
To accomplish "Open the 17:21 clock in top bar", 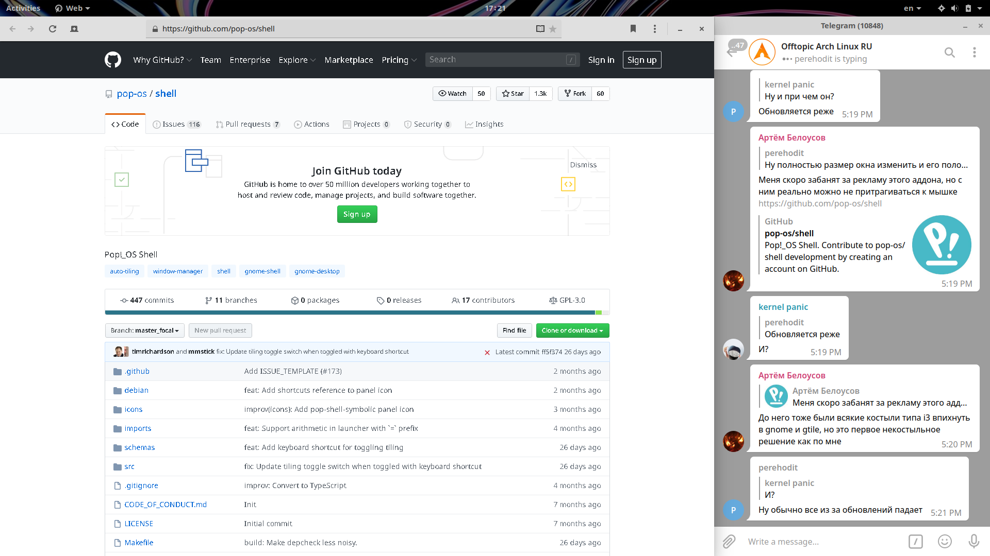I will tap(495, 8).
